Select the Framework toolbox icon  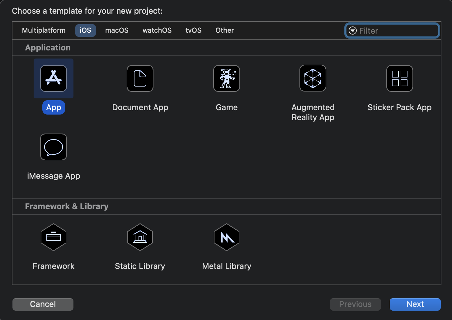(x=54, y=237)
